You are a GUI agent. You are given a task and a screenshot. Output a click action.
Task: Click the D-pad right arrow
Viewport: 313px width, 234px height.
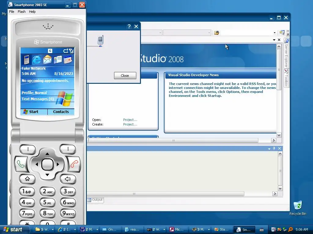[58, 164]
